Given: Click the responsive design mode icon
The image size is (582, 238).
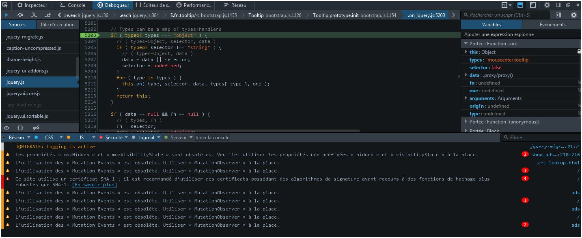Looking at the screenshot, I should click(x=533, y=5).
